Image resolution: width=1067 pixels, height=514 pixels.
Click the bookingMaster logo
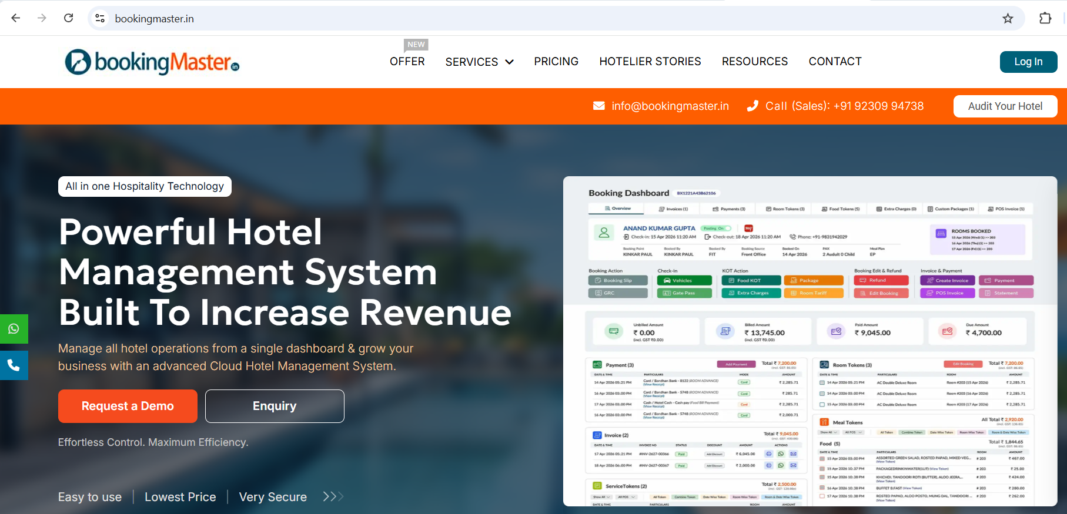(x=152, y=62)
